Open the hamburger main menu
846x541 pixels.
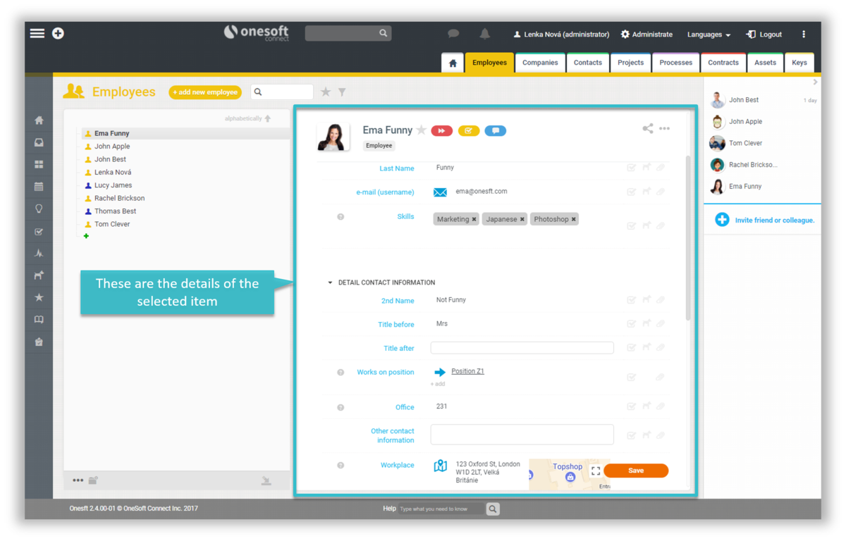pos(37,34)
